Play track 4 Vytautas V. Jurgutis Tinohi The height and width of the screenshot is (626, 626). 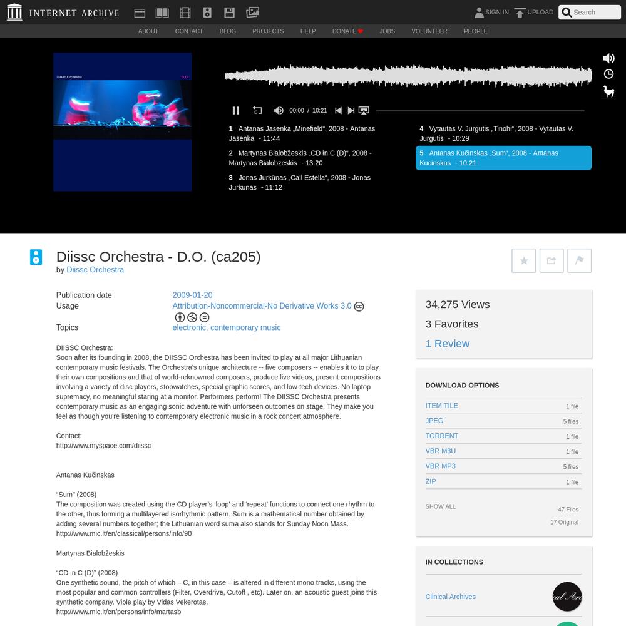point(503,134)
